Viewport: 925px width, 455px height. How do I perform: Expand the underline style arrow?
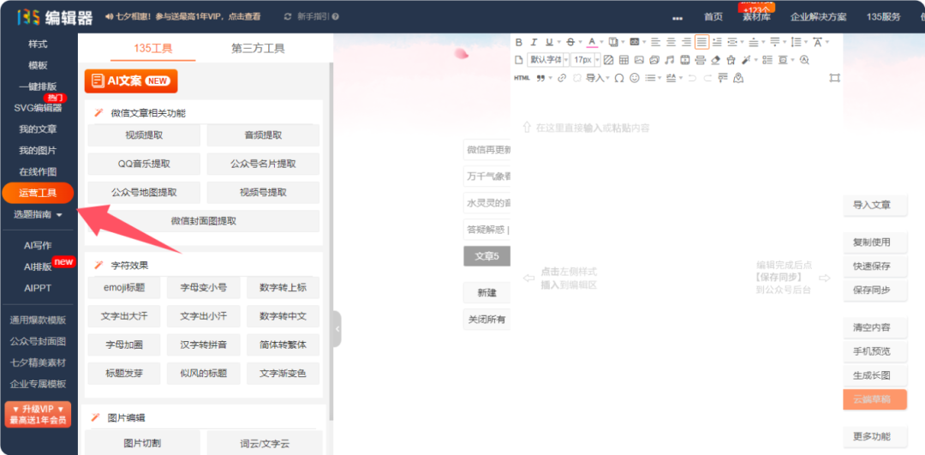pos(559,42)
